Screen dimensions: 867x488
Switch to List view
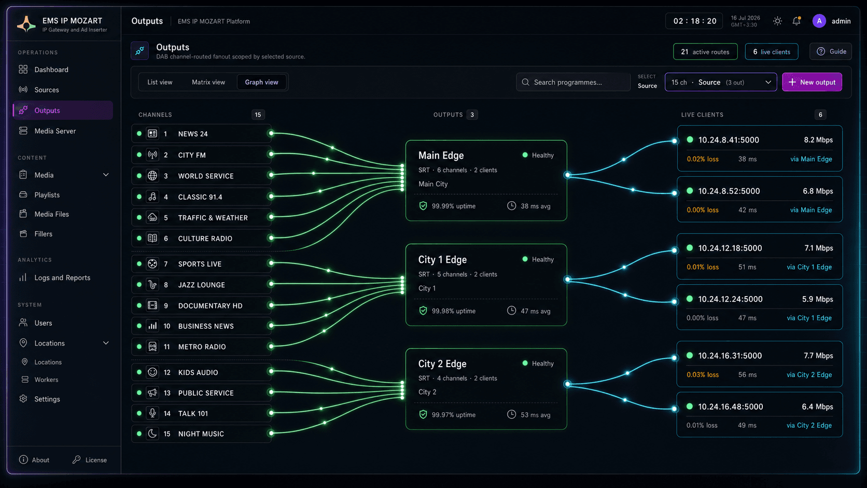pos(160,82)
